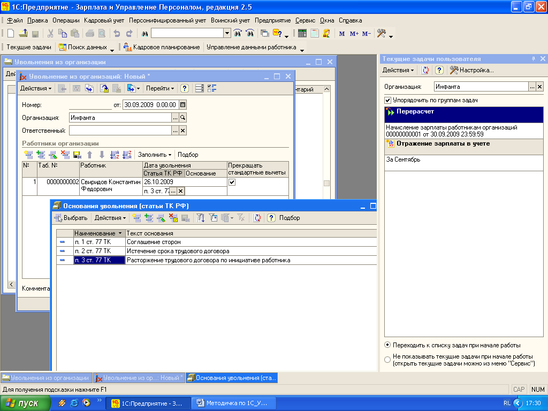
Task: Open Действия dropdown in Текущие задачи panel
Action: click(398, 70)
